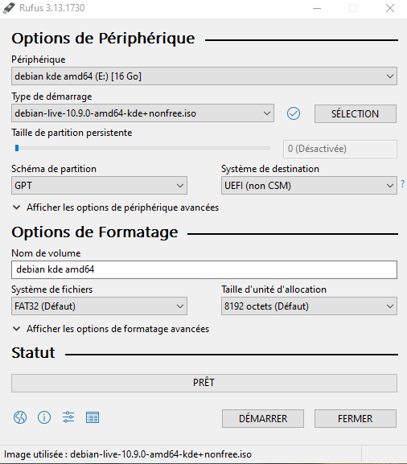
Task: Click the DÉMARRER button
Action: coord(263,418)
